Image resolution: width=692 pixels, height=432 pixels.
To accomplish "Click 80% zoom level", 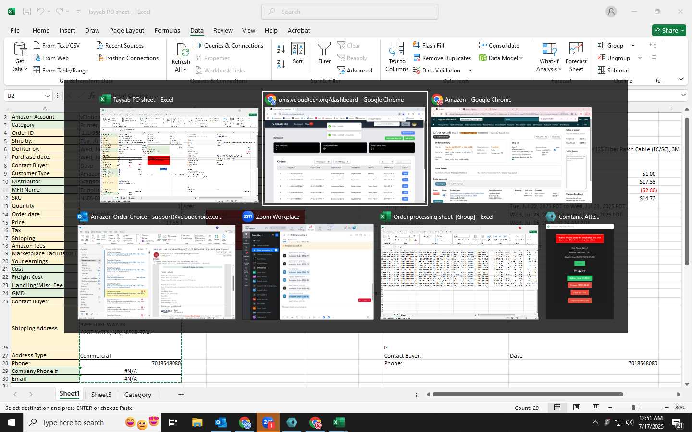I will 680,408.
